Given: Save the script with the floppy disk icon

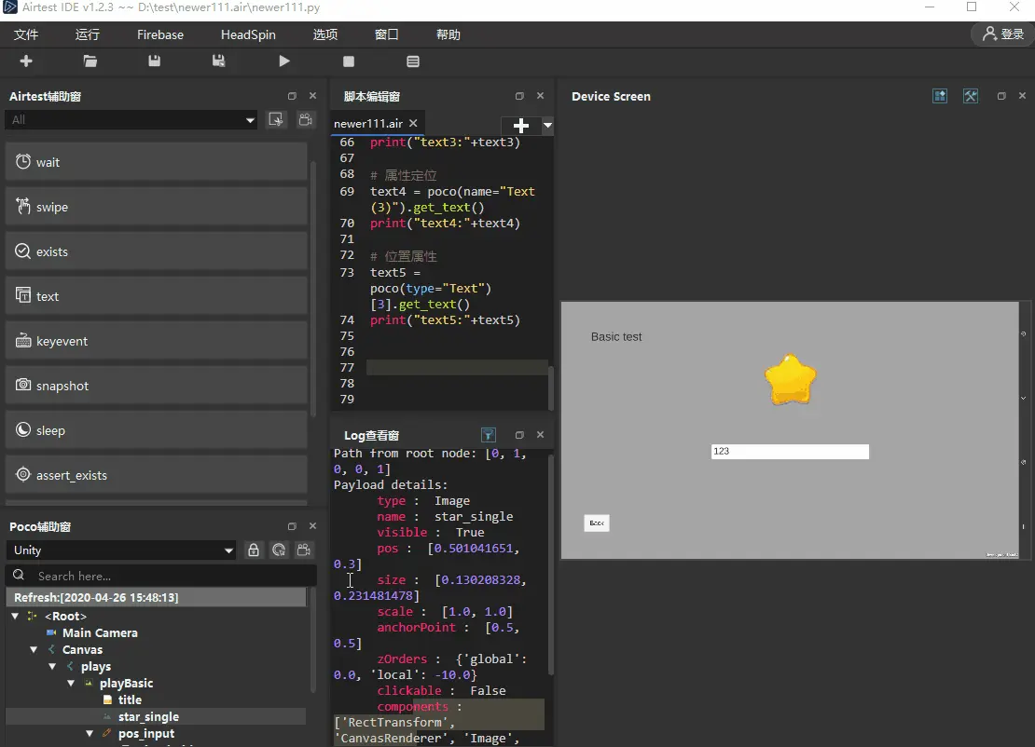Looking at the screenshot, I should click(155, 61).
